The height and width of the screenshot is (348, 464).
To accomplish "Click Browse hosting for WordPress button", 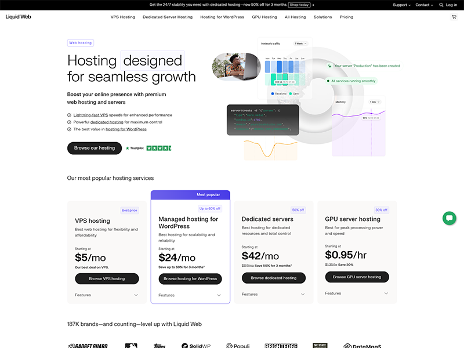I will click(190, 279).
